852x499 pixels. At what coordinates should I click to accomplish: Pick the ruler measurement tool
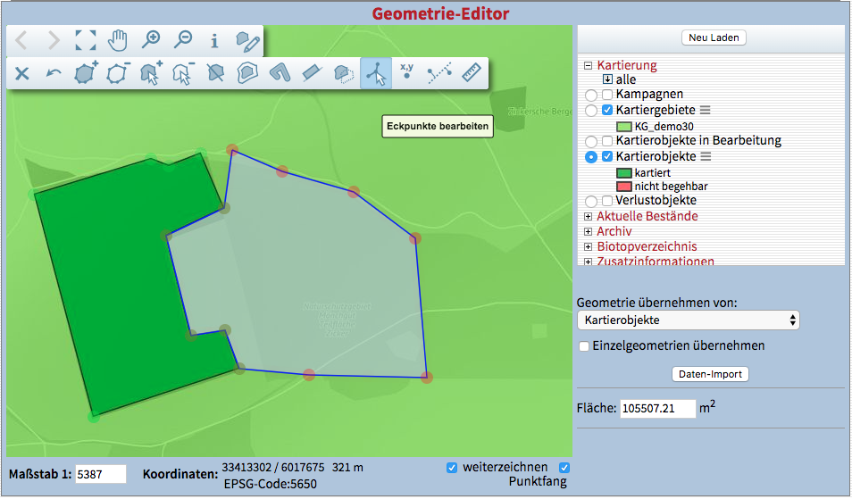[471, 73]
